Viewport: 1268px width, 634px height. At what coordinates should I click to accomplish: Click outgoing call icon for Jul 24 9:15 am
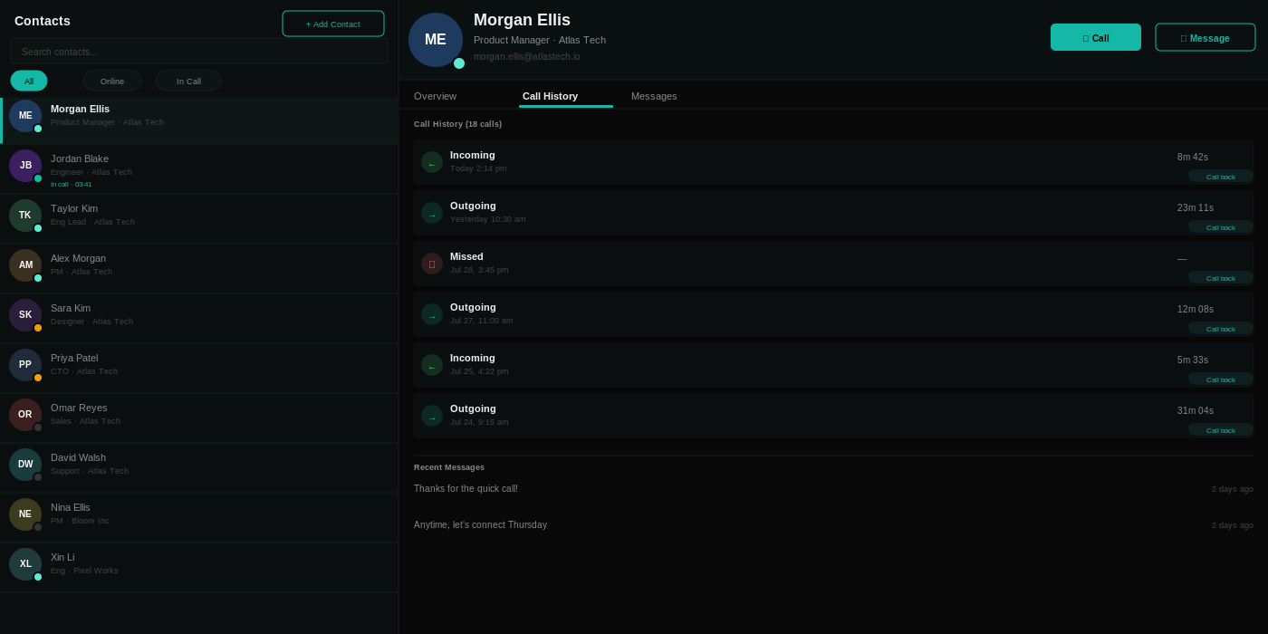tap(432, 416)
